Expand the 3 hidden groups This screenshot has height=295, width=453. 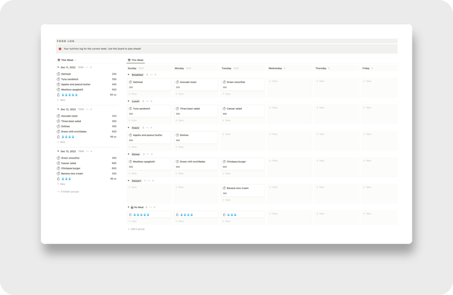click(x=68, y=192)
